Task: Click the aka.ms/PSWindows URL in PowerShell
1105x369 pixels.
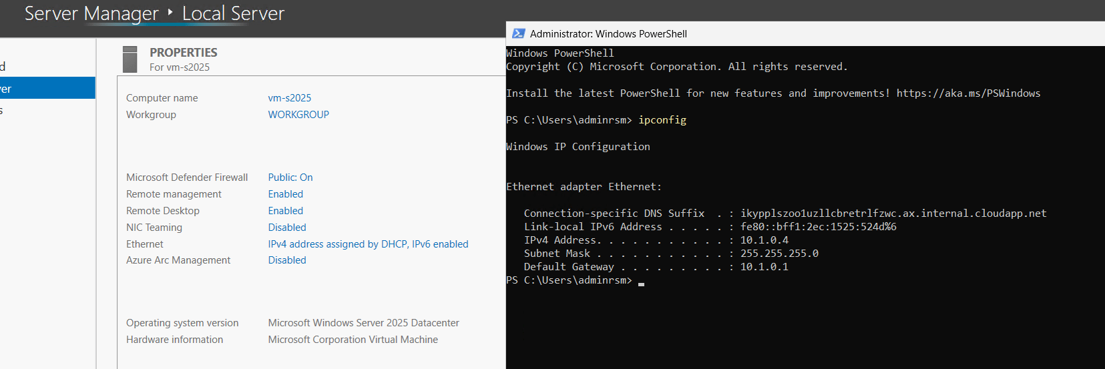Action: pyautogui.click(x=968, y=93)
